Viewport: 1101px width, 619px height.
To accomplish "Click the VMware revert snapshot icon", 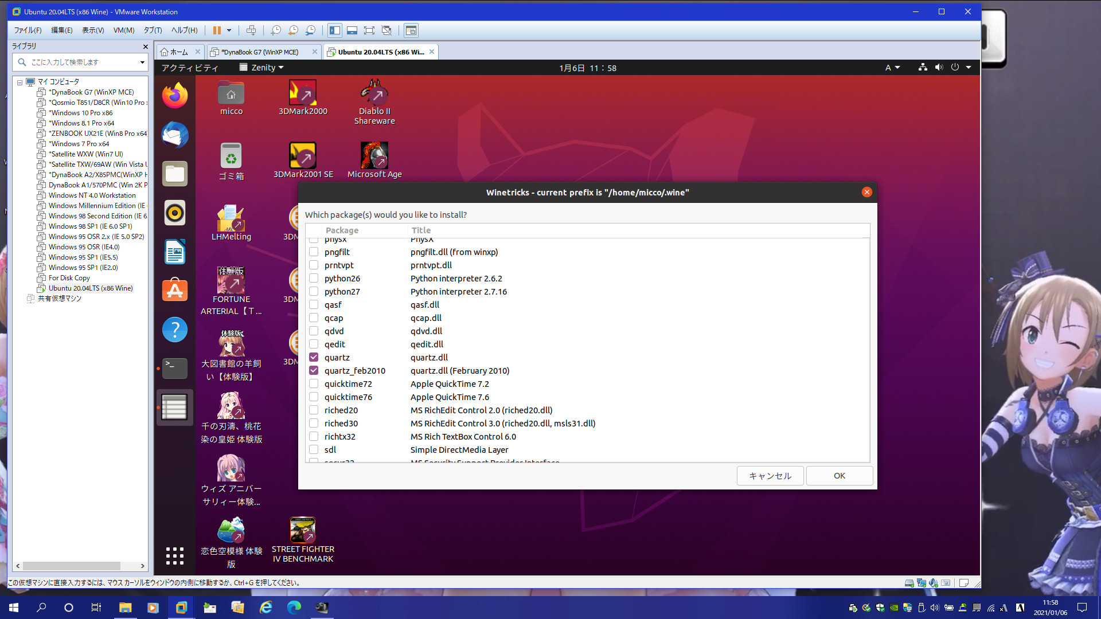I will pos(293,30).
